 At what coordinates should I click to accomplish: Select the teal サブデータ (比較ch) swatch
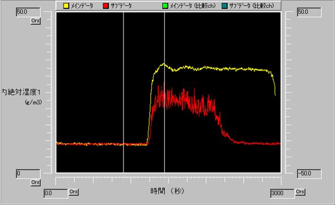point(224,6)
